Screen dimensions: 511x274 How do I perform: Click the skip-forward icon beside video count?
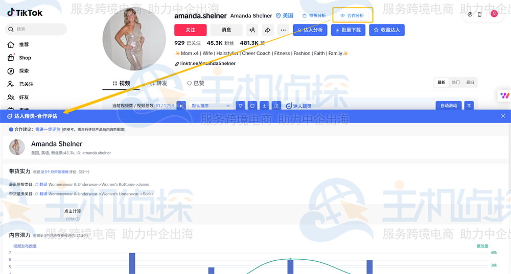(x=181, y=106)
